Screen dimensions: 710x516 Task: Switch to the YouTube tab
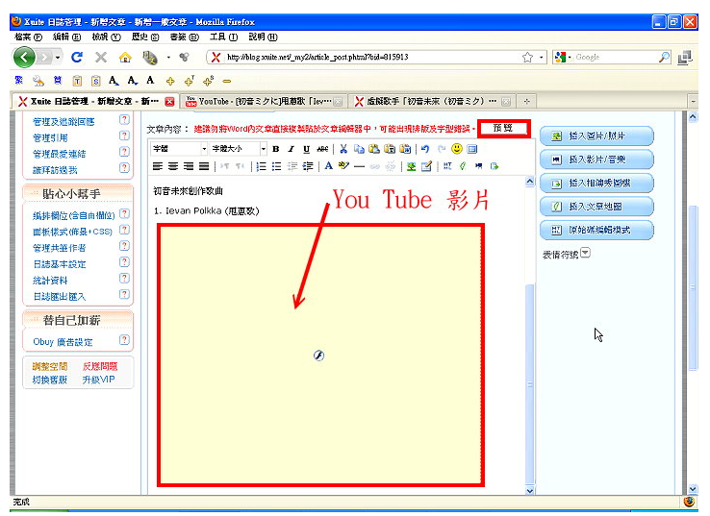coord(264,101)
